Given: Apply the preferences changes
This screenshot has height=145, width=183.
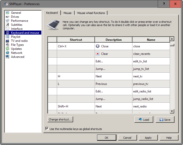Looking at the screenshot, I should pos(148,138).
